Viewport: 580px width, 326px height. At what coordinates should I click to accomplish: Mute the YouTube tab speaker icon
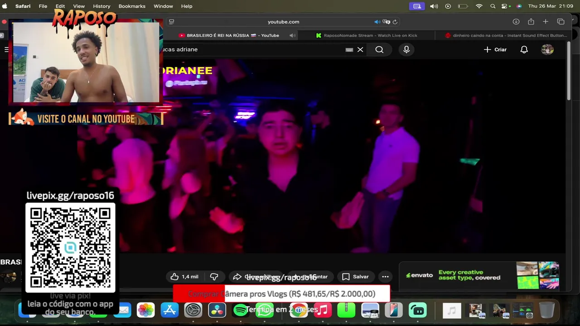292,35
